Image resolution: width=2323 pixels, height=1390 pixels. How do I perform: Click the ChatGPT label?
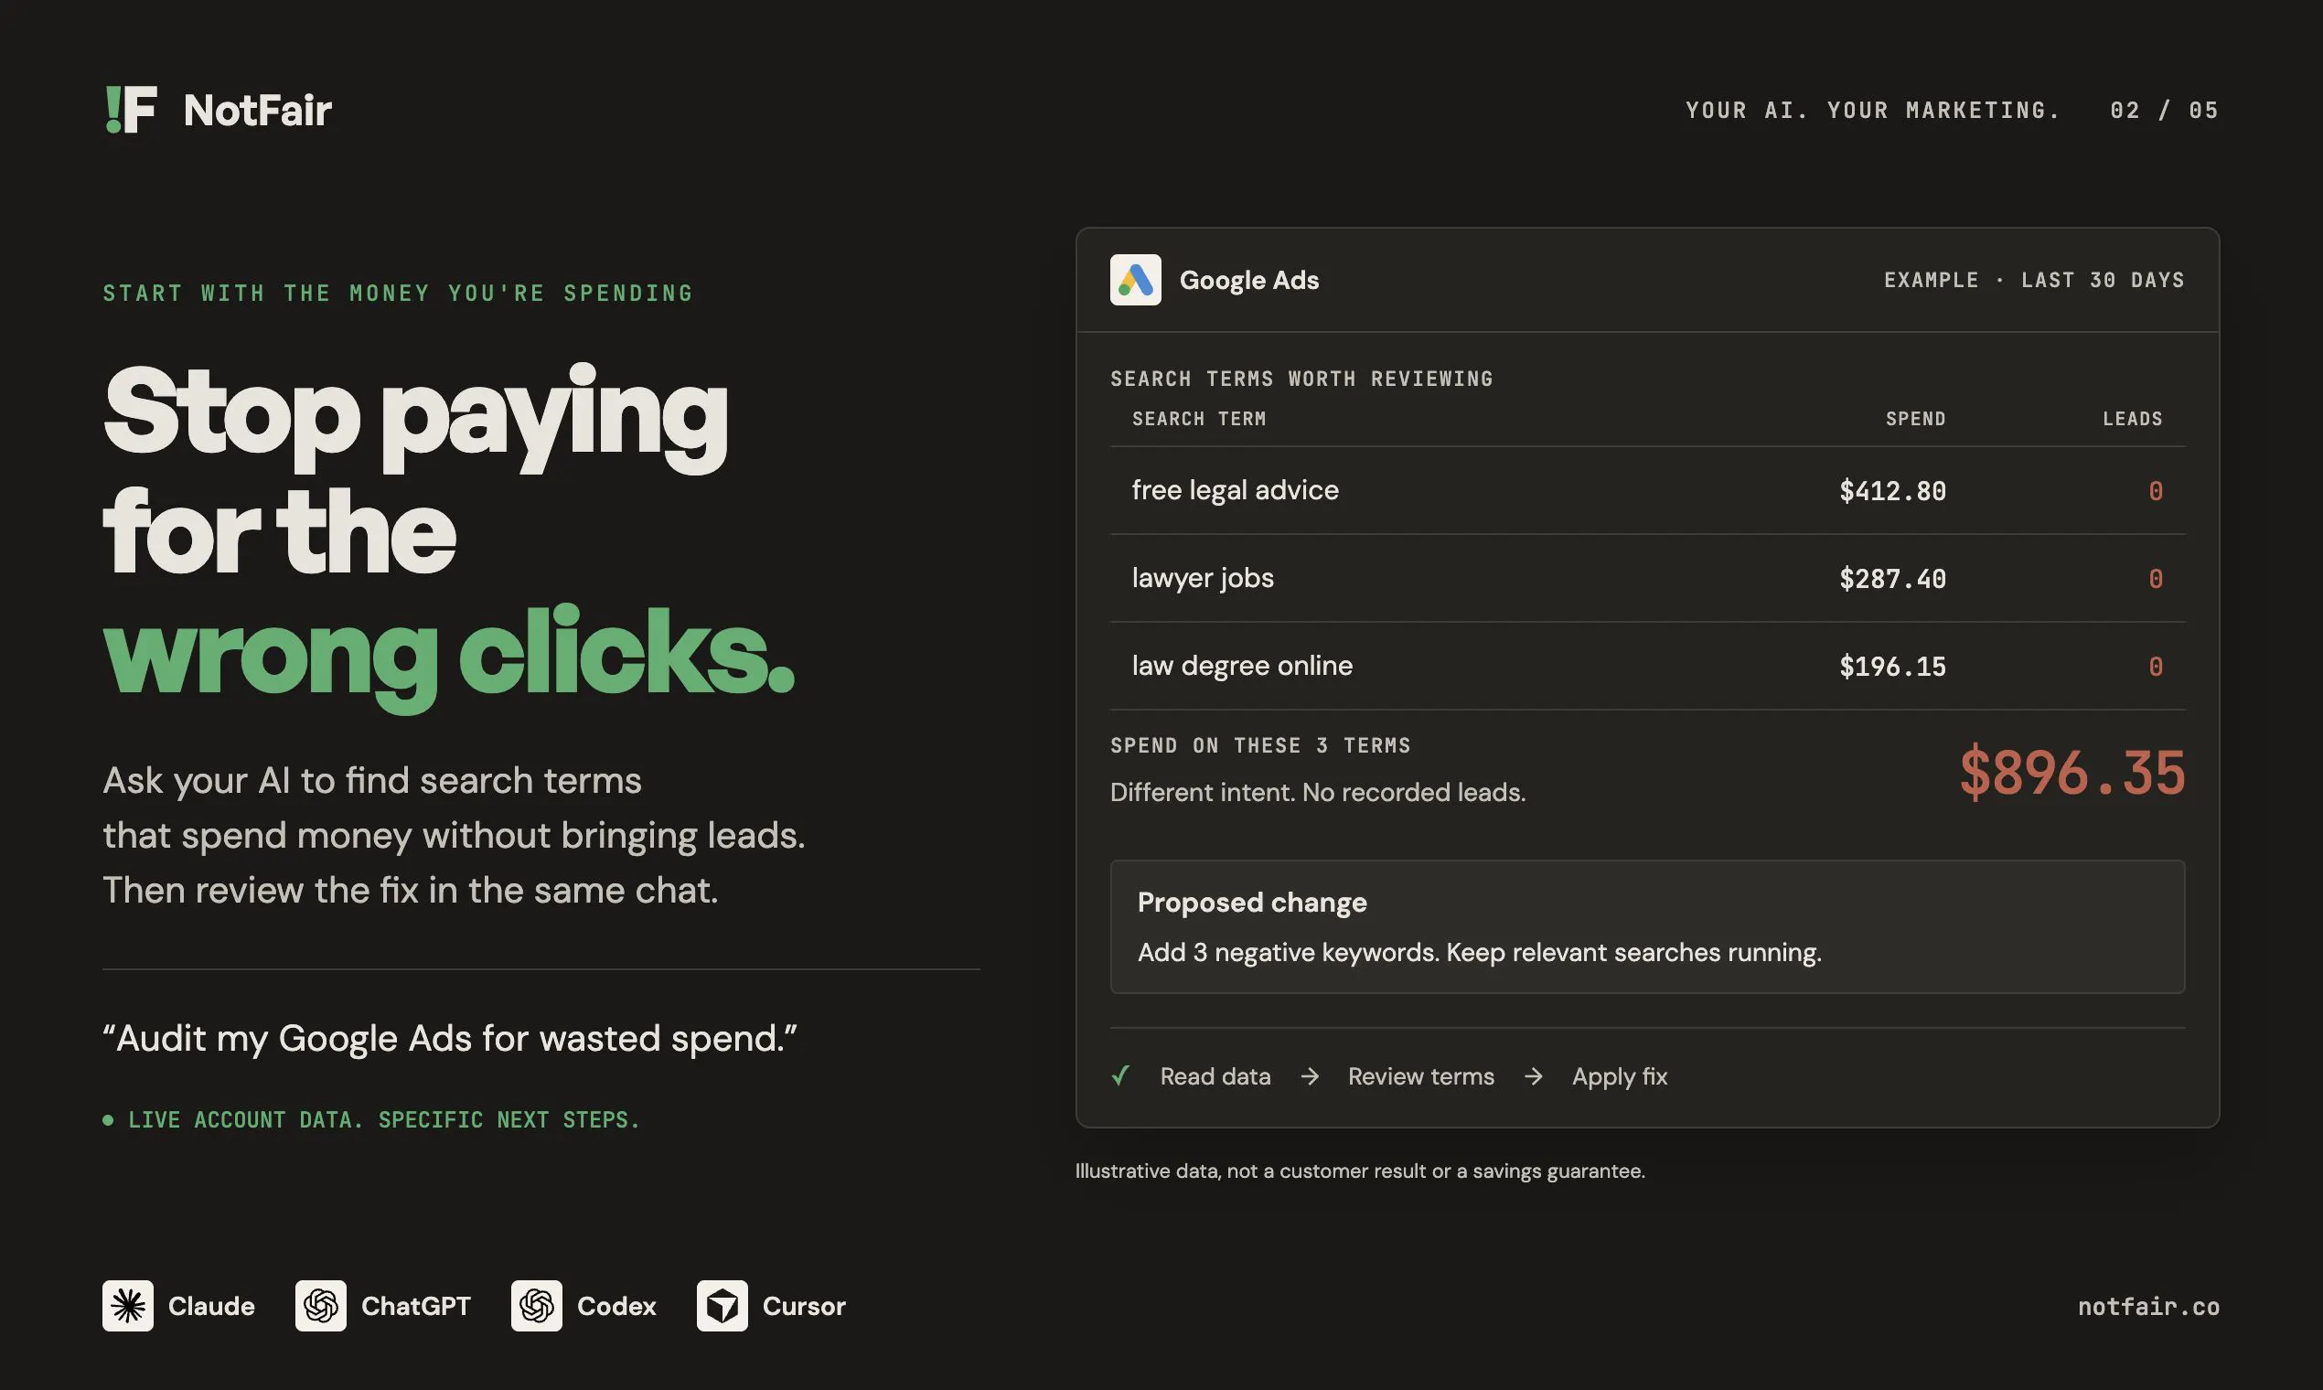click(416, 1306)
